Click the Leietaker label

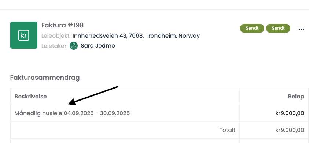tap(55, 46)
